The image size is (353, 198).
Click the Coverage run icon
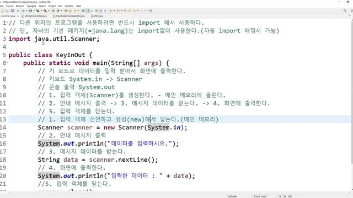pos(38,11)
